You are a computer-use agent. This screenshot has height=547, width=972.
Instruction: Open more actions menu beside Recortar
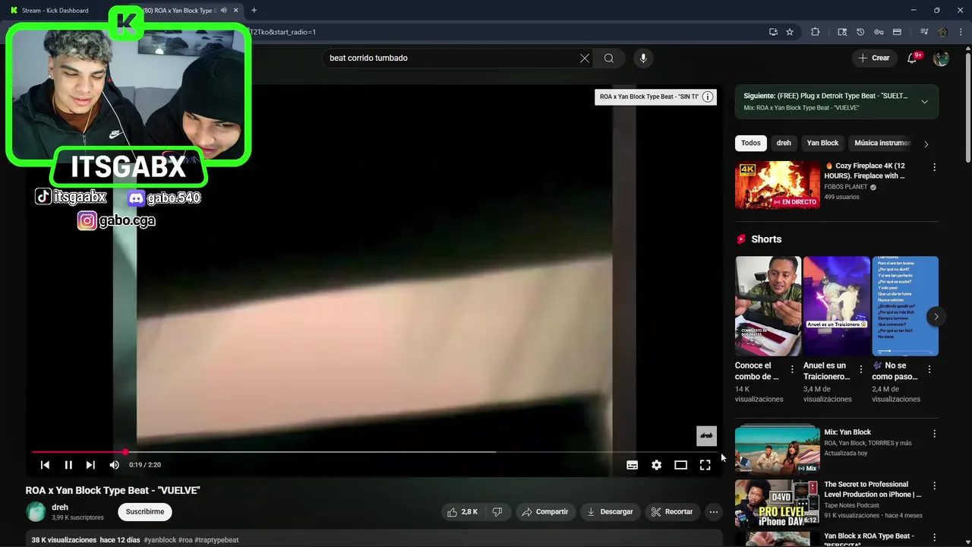pyautogui.click(x=713, y=512)
